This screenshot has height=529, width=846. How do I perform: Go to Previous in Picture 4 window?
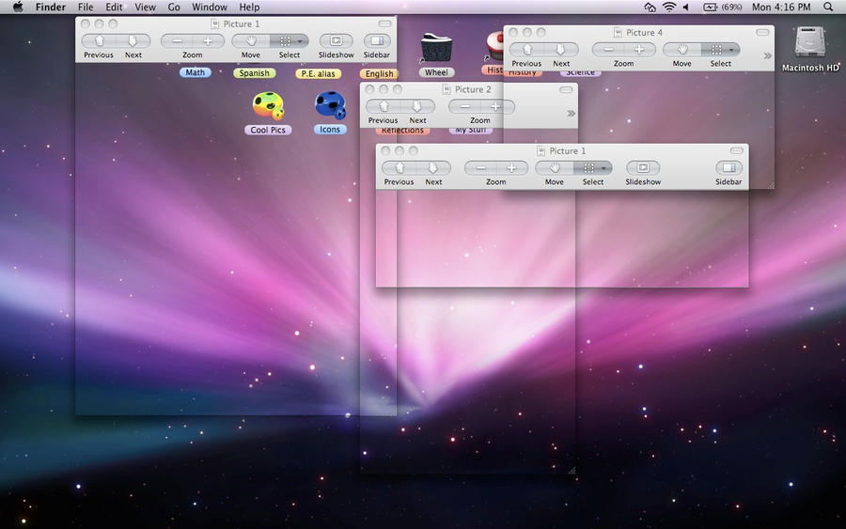pyautogui.click(x=526, y=50)
